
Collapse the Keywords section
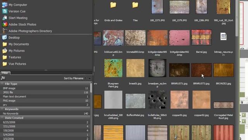pos(2,109)
